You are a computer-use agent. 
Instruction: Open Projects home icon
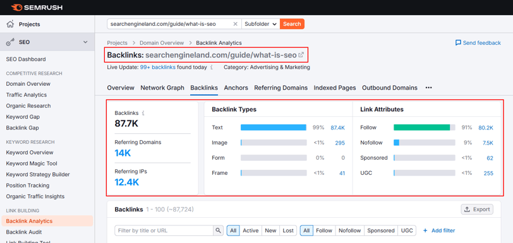pos(11,24)
